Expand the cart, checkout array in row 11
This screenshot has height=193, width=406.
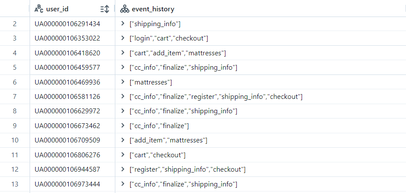tap(123, 155)
